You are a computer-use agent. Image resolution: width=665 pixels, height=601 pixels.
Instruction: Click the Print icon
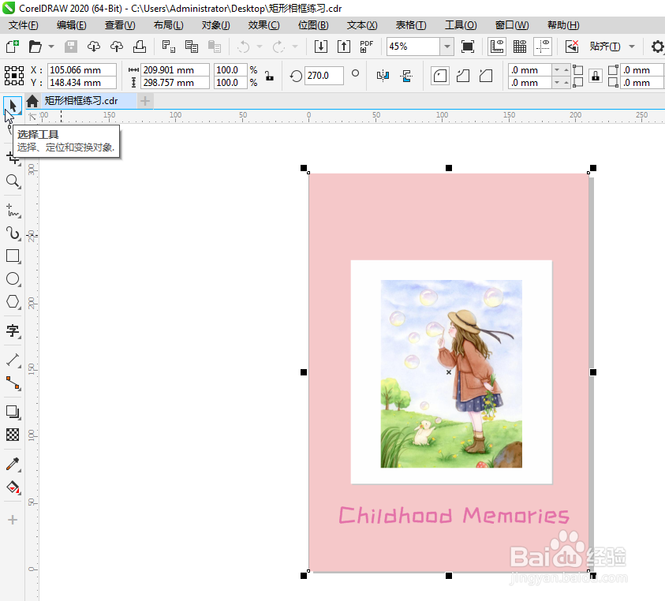(x=140, y=47)
